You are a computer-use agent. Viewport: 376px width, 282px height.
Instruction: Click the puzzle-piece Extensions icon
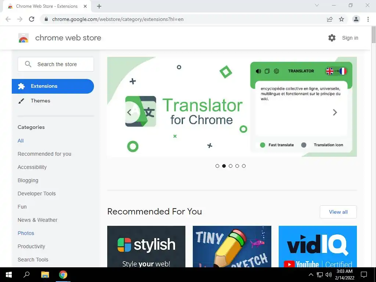pos(21,86)
